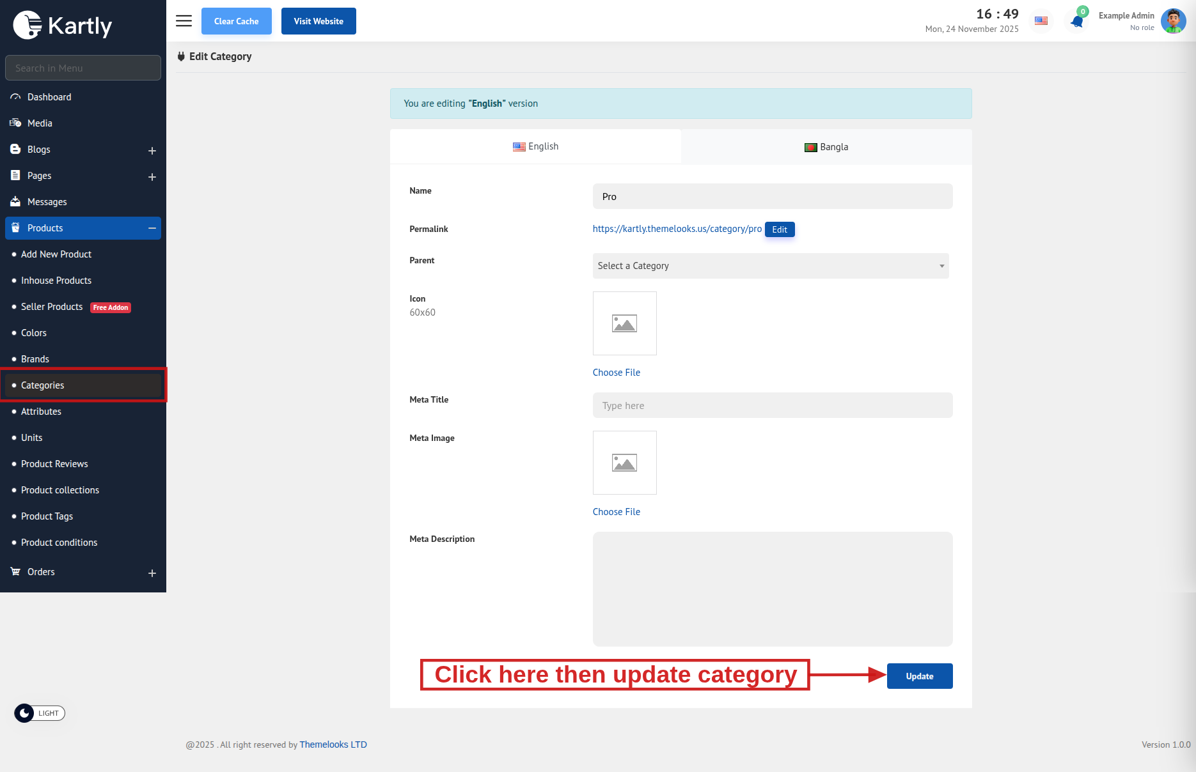Click the Kartly logo
This screenshot has height=772, width=1196.
pos(63,26)
